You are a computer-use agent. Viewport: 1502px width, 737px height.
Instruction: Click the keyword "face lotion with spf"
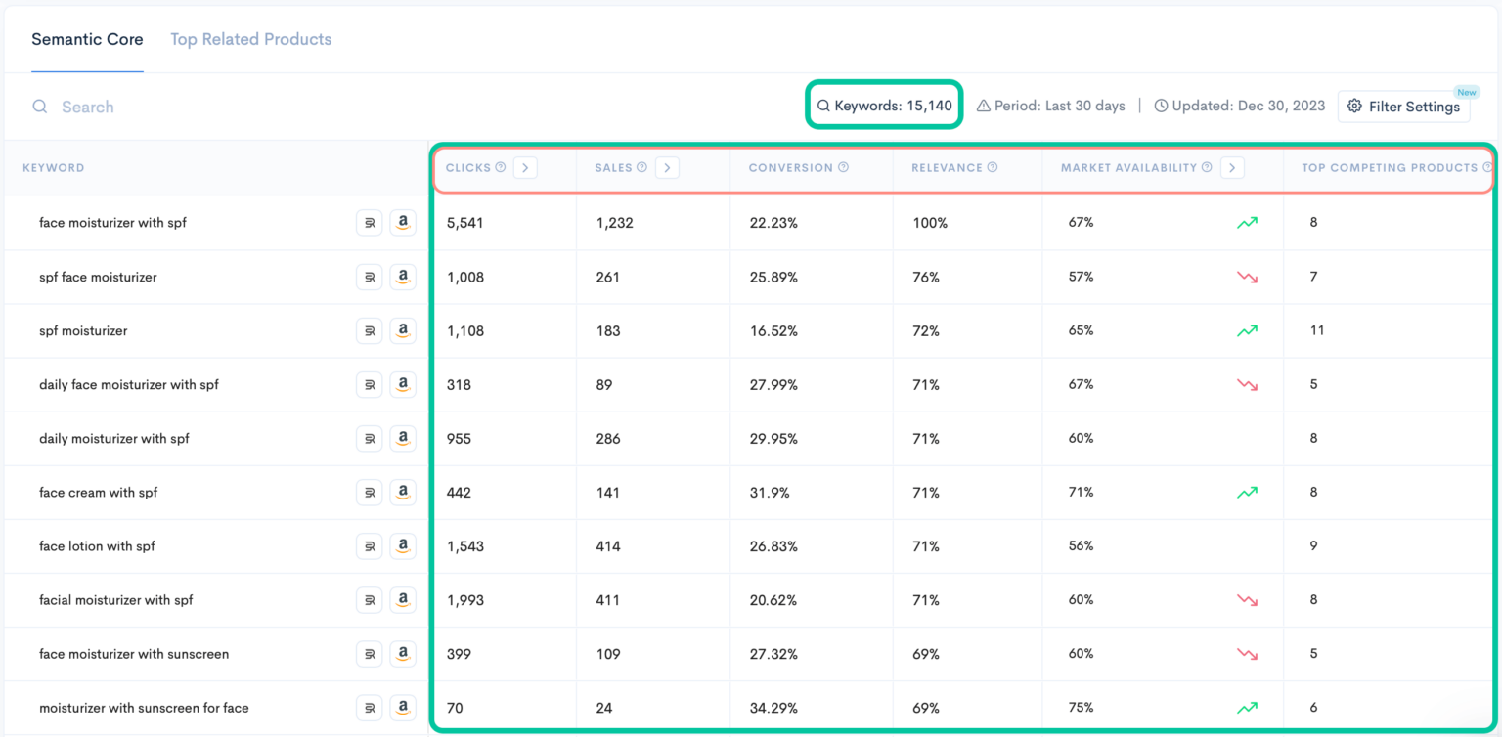[x=97, y=546]
